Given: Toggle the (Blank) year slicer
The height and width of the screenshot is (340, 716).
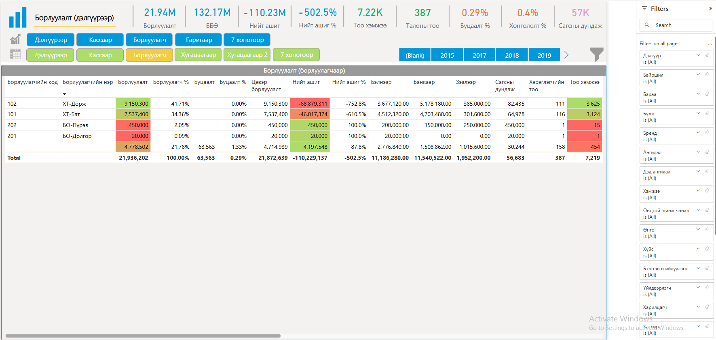Looking at the screenshot, I should tap(415, 55).
